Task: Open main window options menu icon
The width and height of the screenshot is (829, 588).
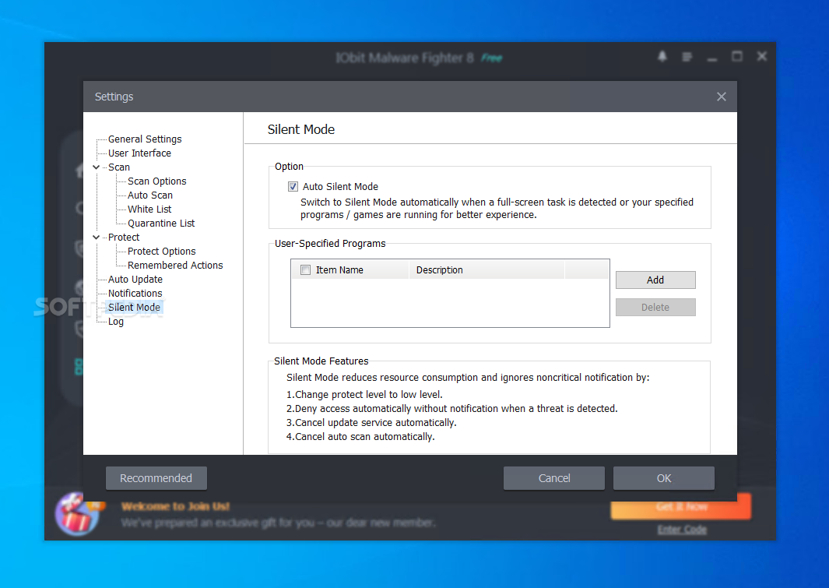Action: (687, 56)
